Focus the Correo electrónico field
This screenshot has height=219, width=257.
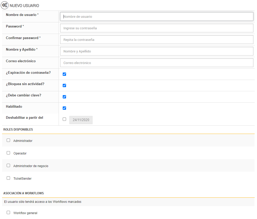(x=157, y=63)
